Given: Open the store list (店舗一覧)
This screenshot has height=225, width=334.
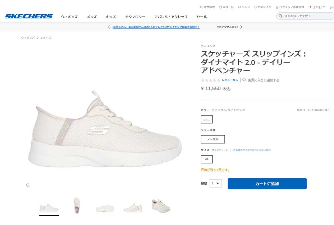Looking at the screenshot, I should (x=226, y=7).
